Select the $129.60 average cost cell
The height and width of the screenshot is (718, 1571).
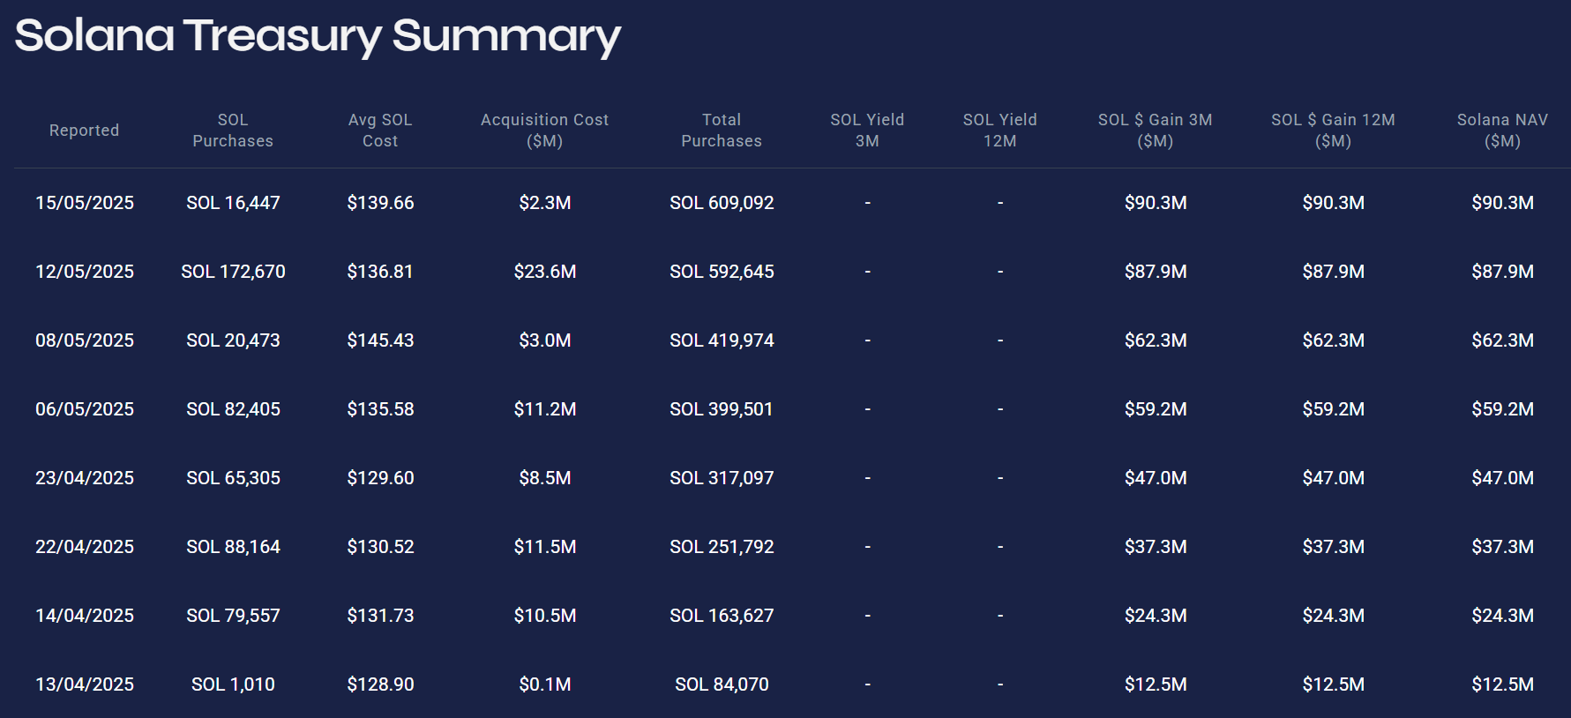[x=380, y=478]
